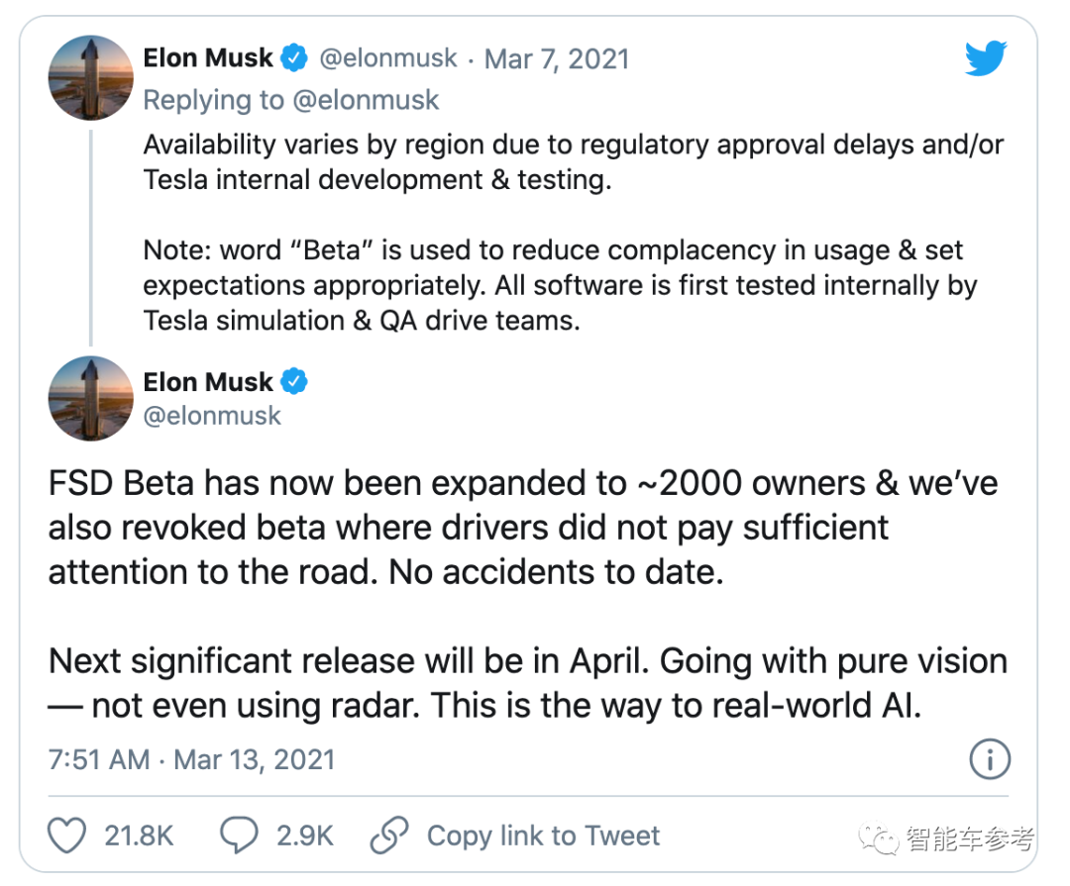The width and height of the screenshot is (1070, 886).
Task: Open Elon Musk's avatar in the top reply
Action: (x=91, y=77)
